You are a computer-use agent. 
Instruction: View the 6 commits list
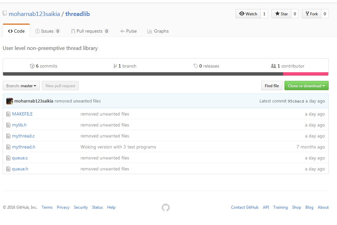pyautogui.click(x=44, y=66)
